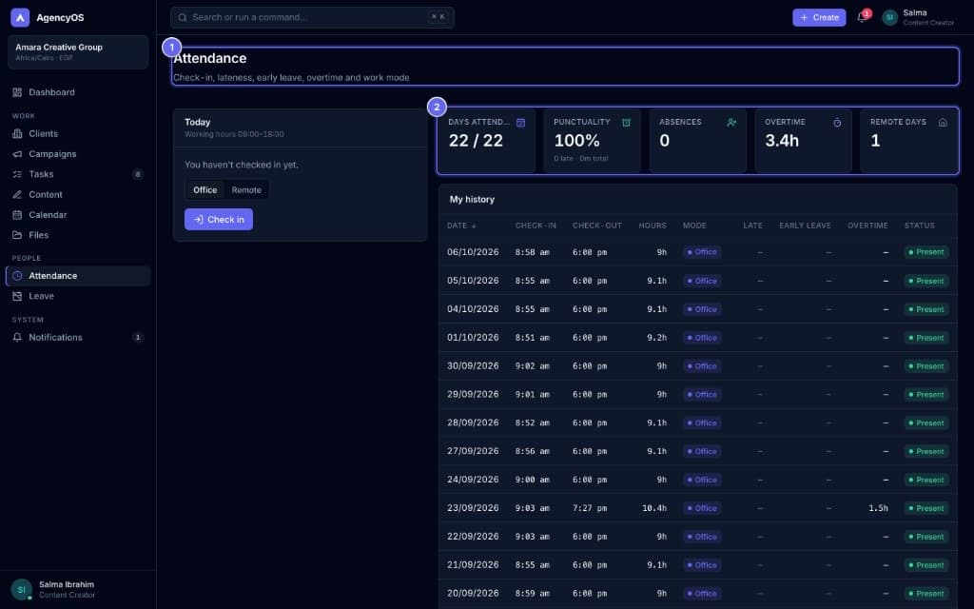Viewport: 974px width, 609px height.
Task: Click the 24/09/2026 history row date
Action: coord(473,480)
